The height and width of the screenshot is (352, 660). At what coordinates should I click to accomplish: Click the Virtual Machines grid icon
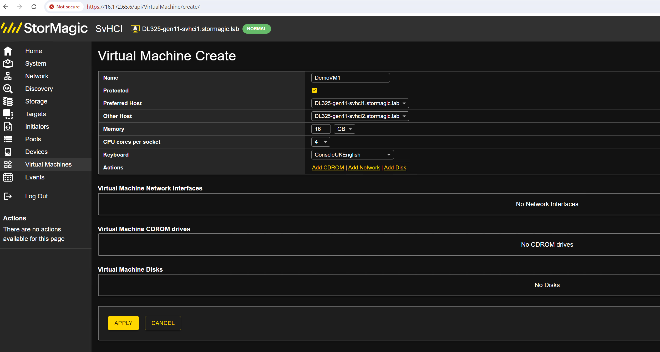coord(8,164)
